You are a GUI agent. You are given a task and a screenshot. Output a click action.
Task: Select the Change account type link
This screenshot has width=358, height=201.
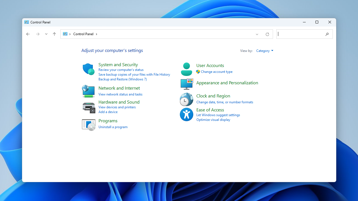tap(216, 72)
